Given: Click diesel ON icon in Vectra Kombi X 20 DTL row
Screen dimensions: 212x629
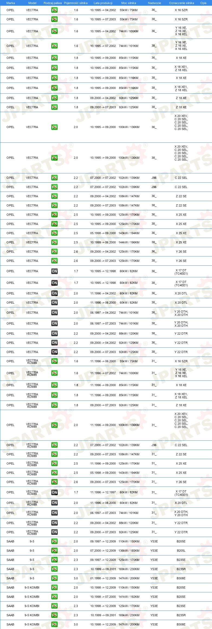Looking at the screenshot, I should (54, 503).
